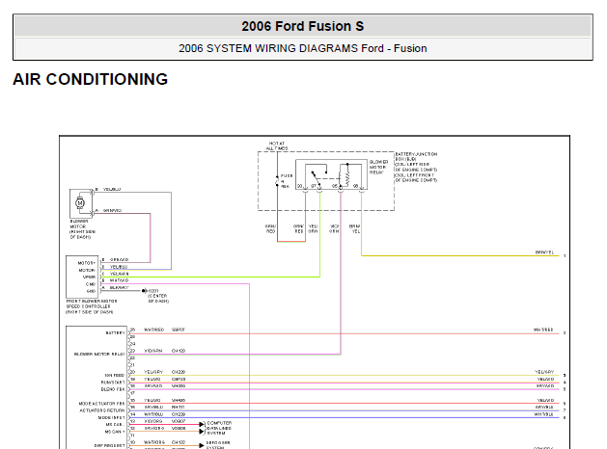Click BLK/GRY wire label at controller
The height and width of the screenshot is (449, 607).
pyautogui.click(x=120, y=287)
